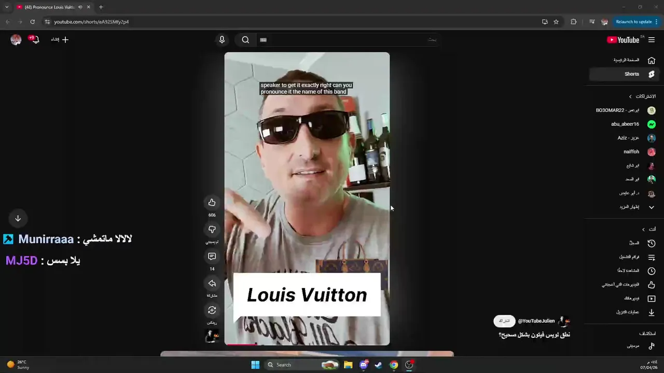Open the comments showing 14
The image size is (664, 373).
tap(212, 256)
